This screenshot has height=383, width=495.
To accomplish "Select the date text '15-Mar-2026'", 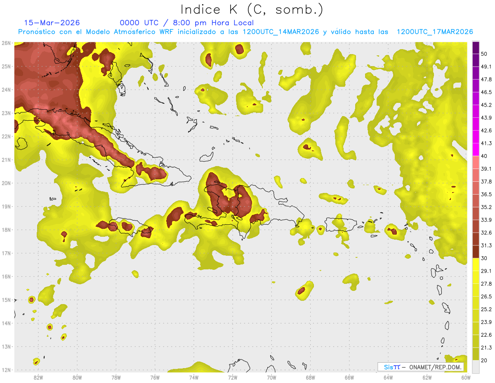I will click(x=52, y=23).
